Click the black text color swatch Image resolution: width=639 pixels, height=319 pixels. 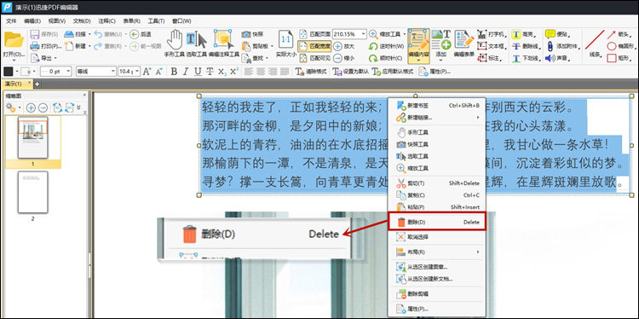click(9, 72)
